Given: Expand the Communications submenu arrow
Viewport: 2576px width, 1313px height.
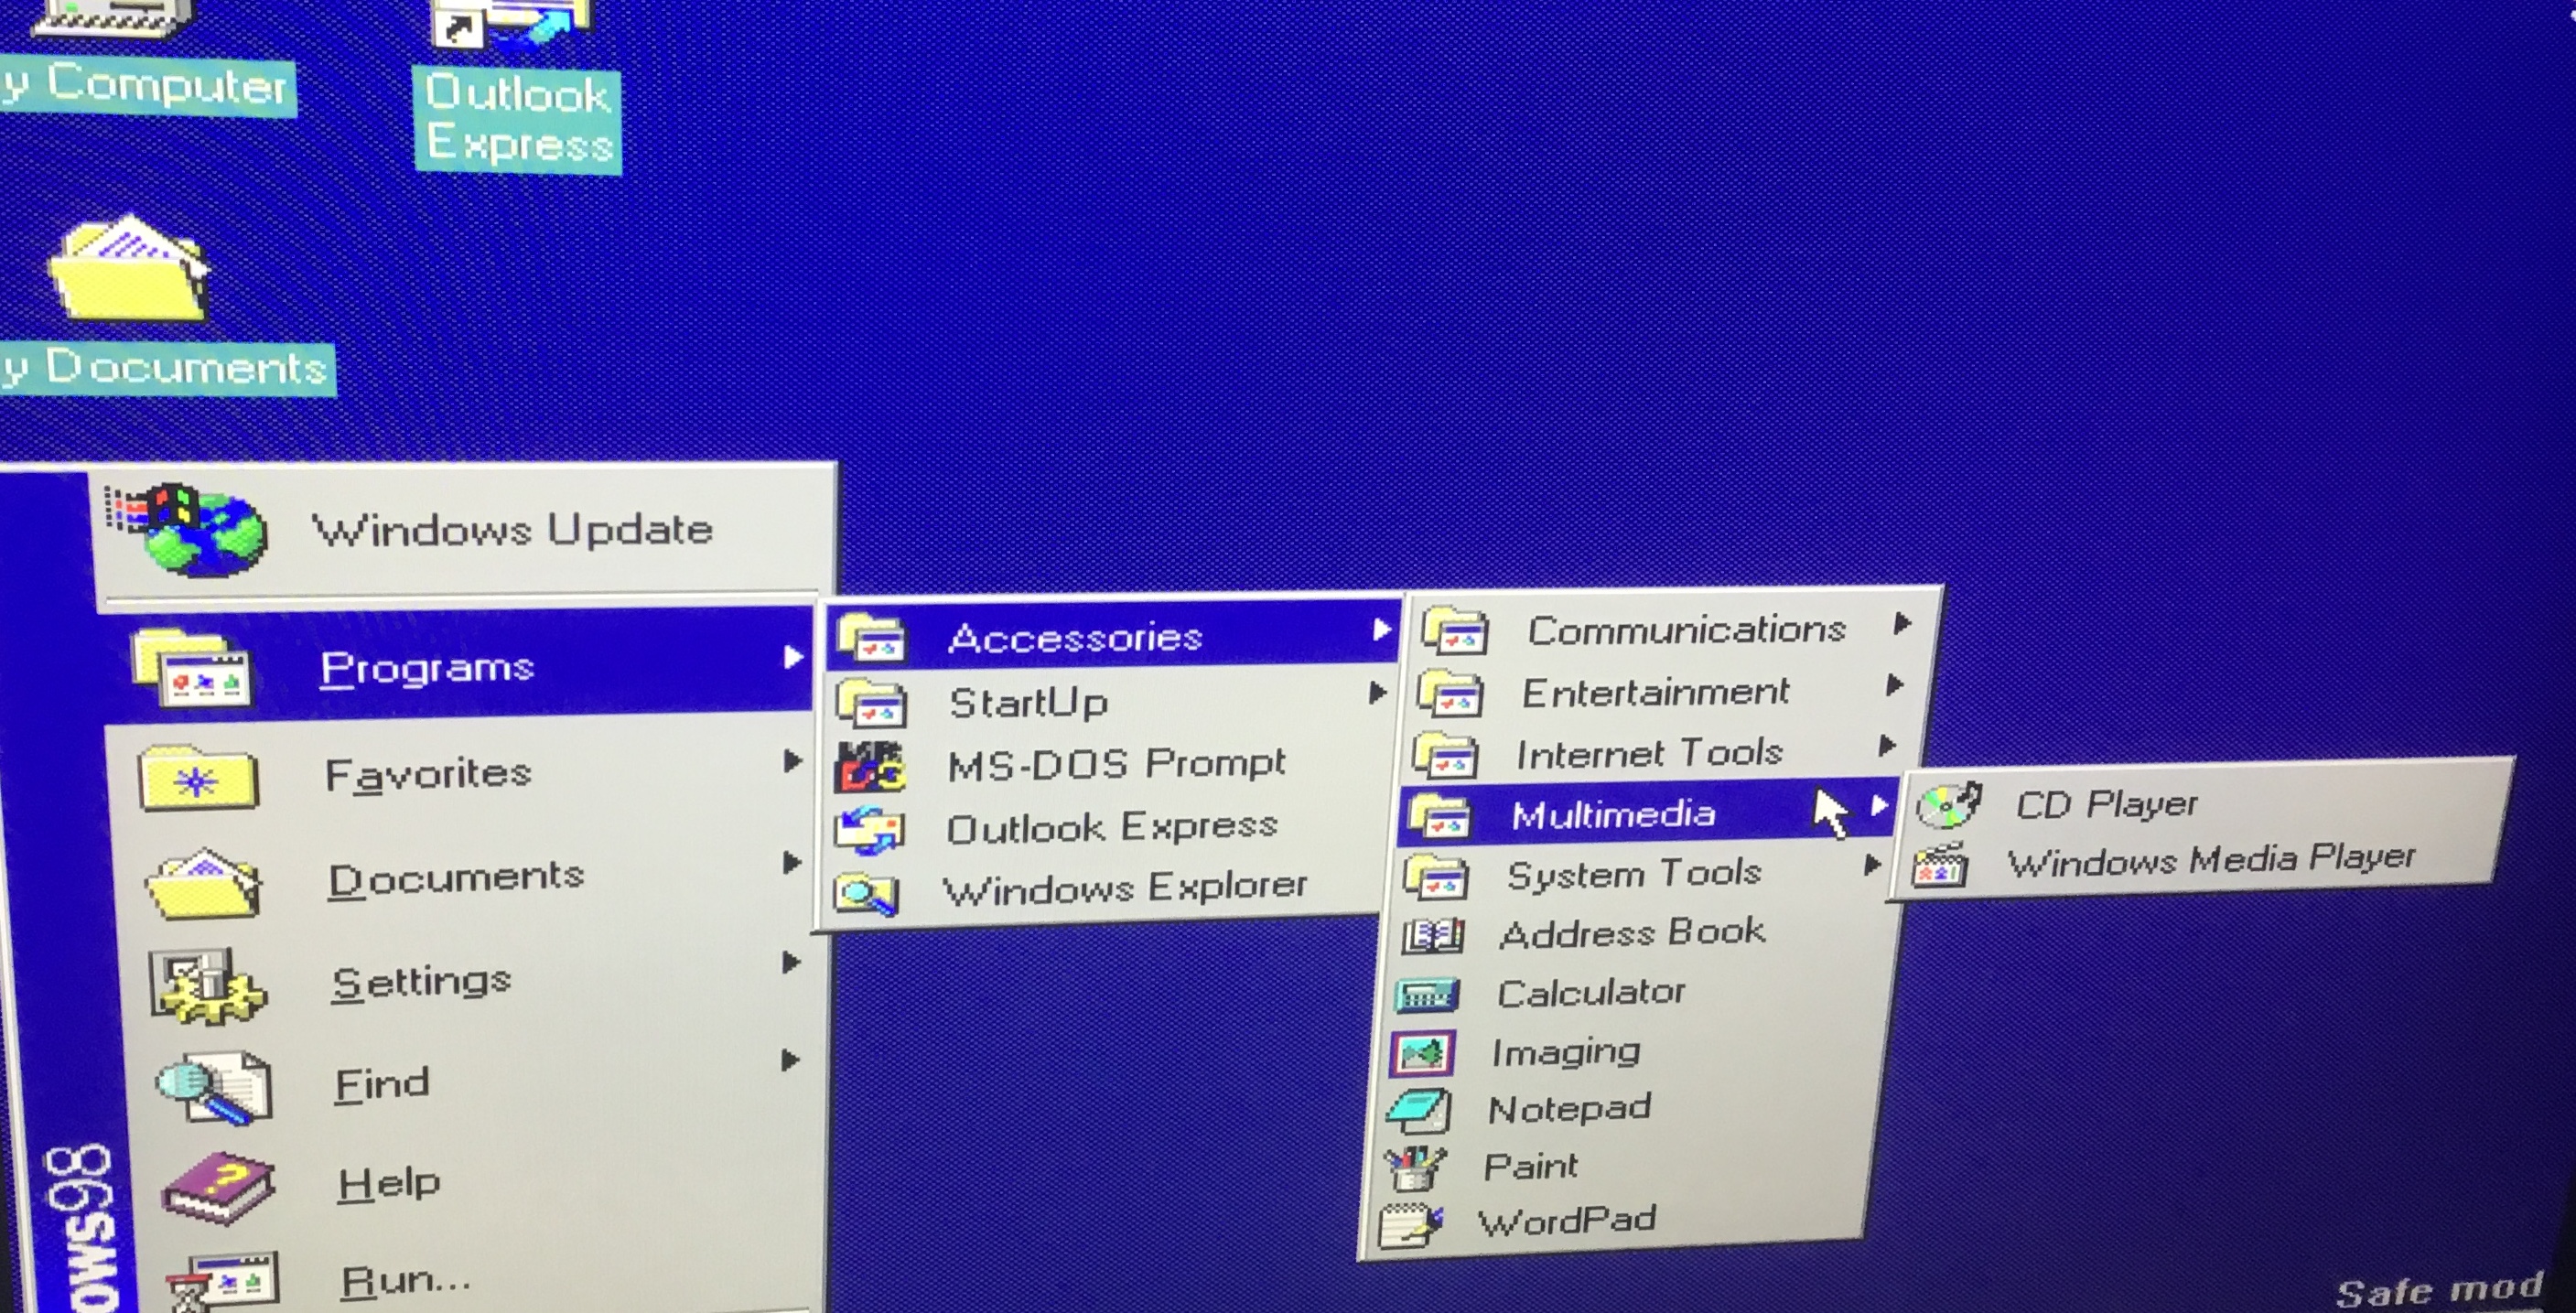Looking at the screenshot, I should point(1902,623).
